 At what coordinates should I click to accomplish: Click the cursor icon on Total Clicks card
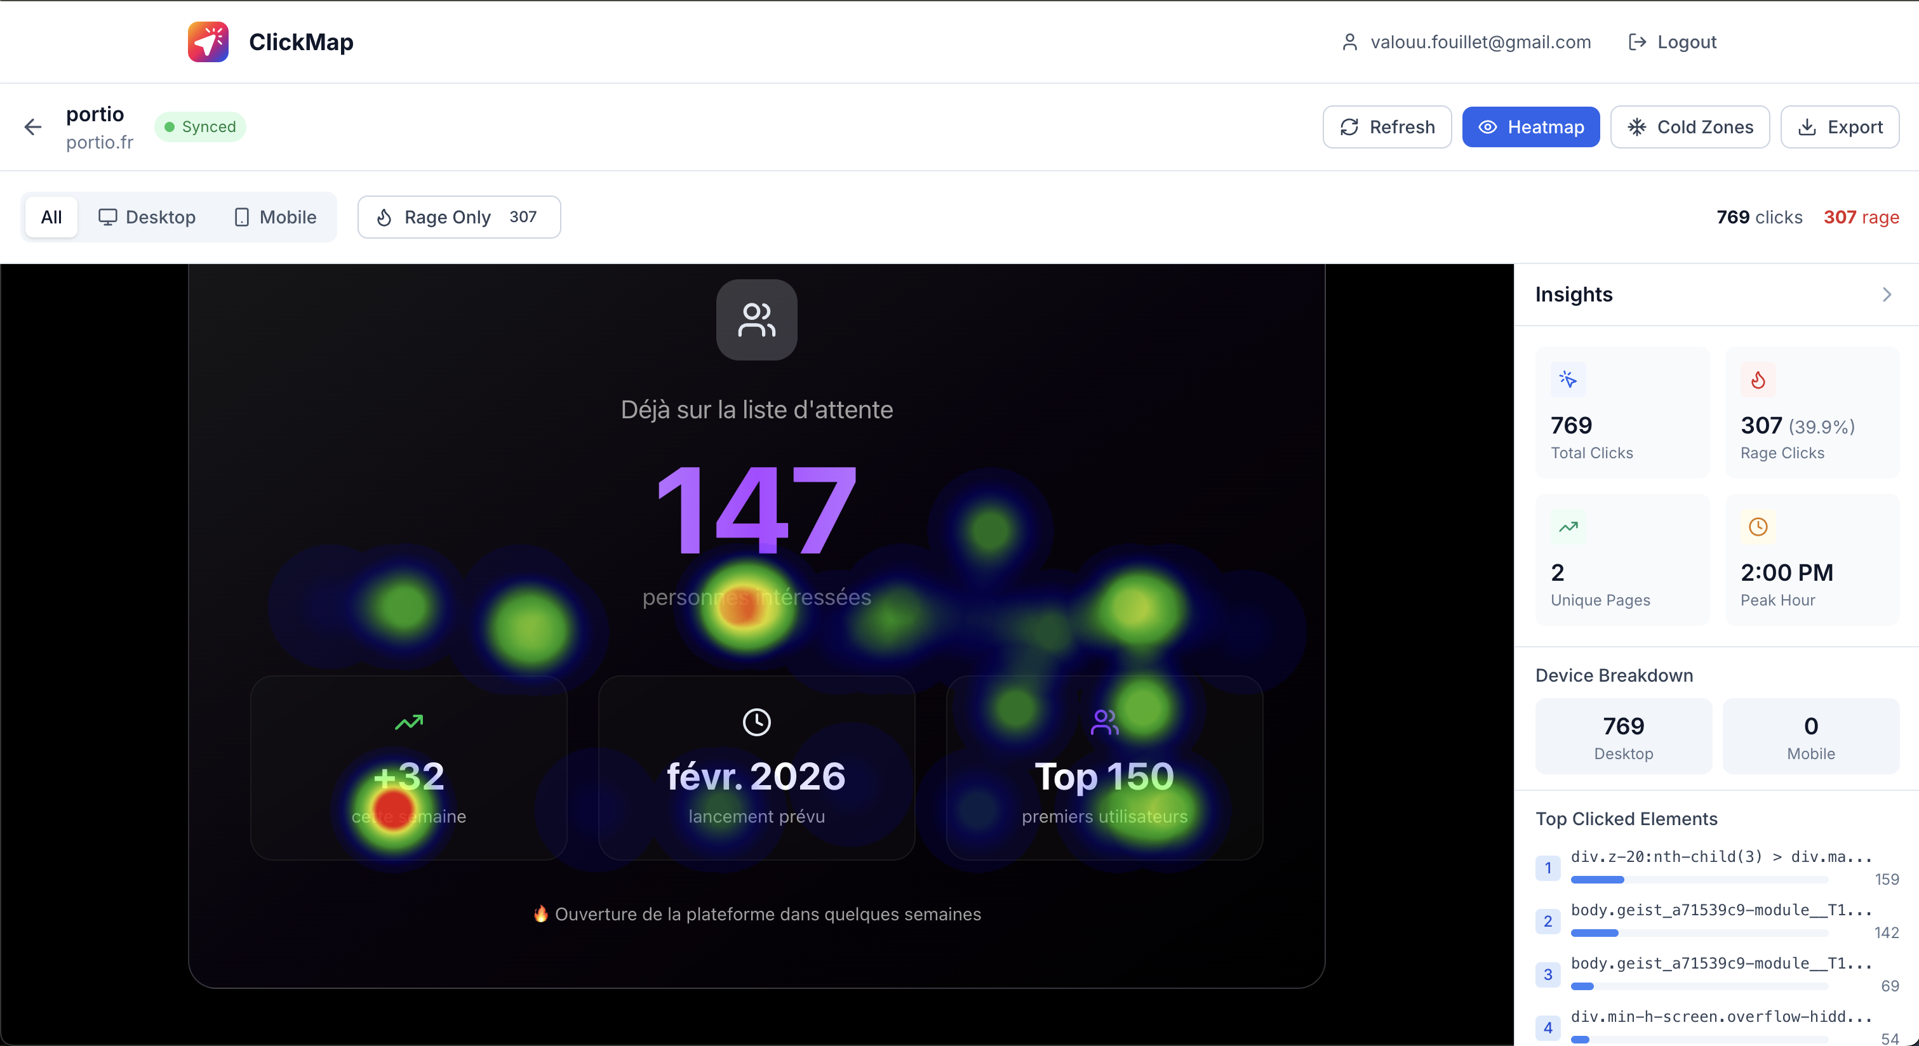(x=1567, y=380)
